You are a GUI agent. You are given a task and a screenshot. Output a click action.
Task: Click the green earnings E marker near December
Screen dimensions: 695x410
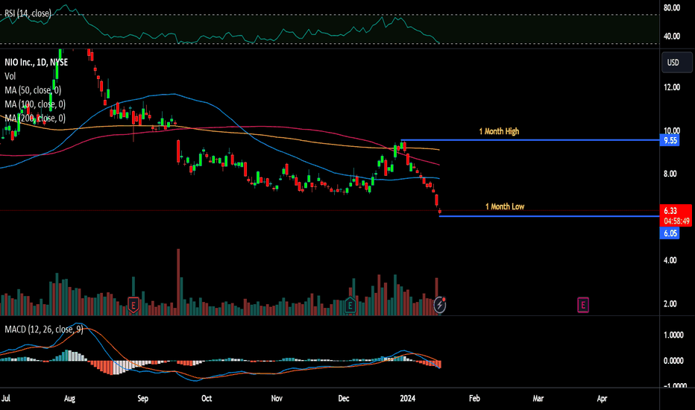[x=350, y=305]
